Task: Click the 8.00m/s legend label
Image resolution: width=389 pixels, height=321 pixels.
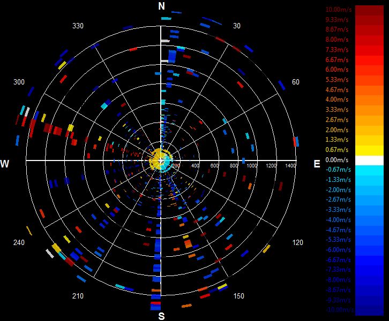Action: click(x=337, y=40)
